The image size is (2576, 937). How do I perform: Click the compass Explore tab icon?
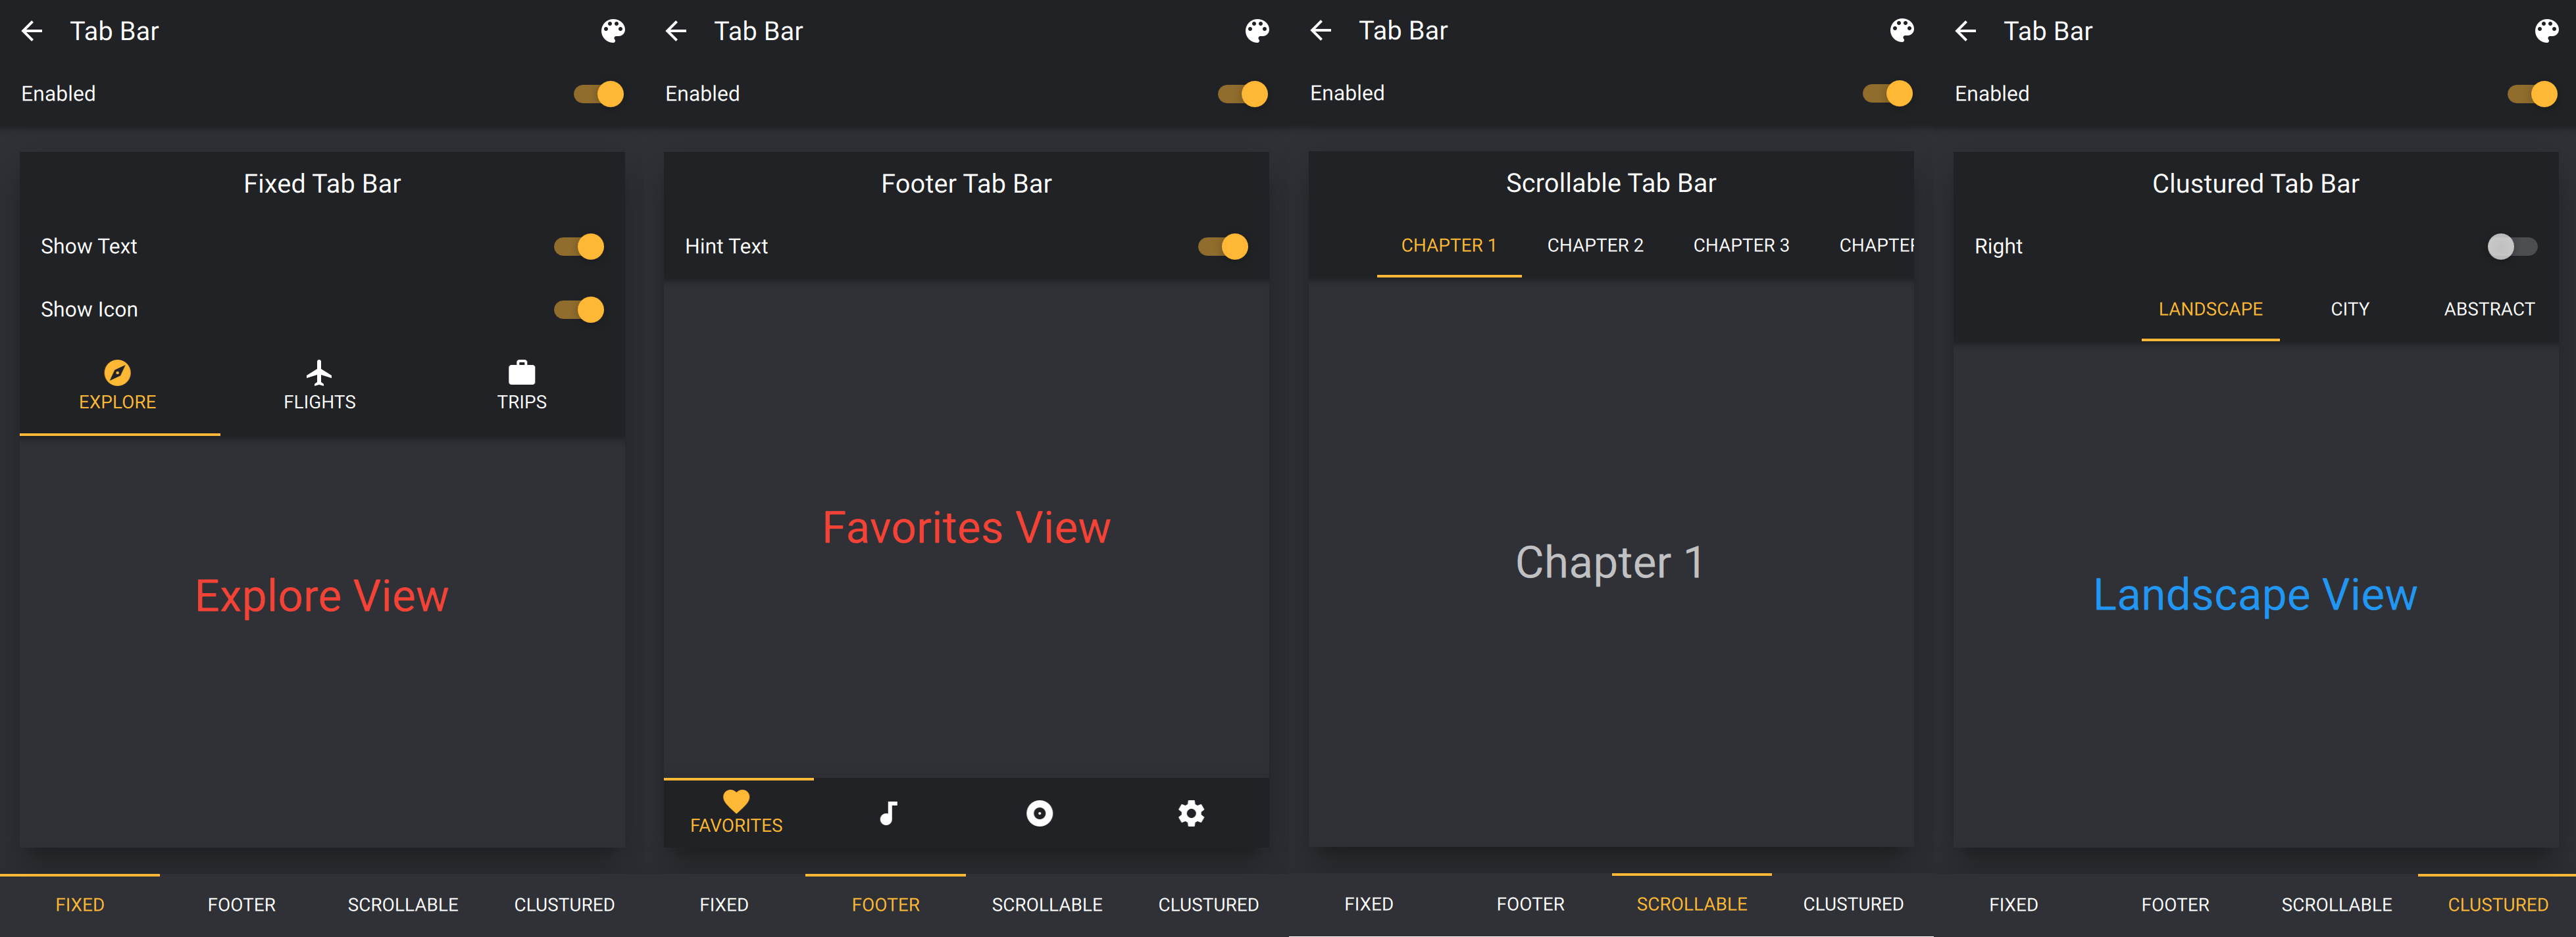[117, 373]
